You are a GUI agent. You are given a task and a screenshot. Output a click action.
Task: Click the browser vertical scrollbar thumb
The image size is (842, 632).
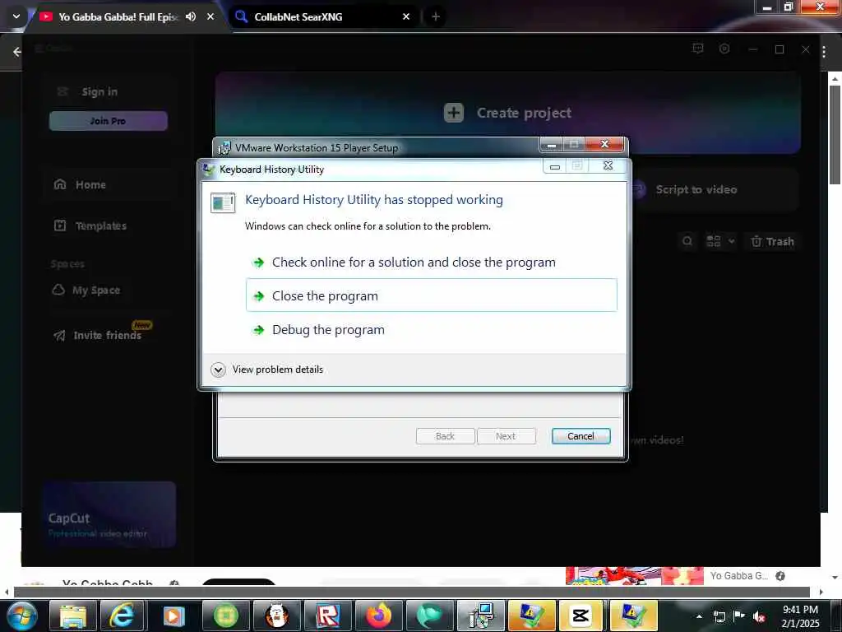coord(835,135)
